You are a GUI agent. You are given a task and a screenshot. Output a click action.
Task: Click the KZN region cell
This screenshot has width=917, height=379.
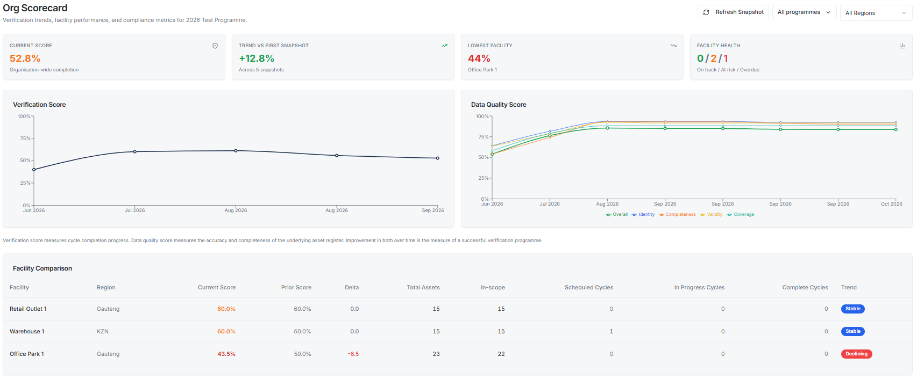103,332
